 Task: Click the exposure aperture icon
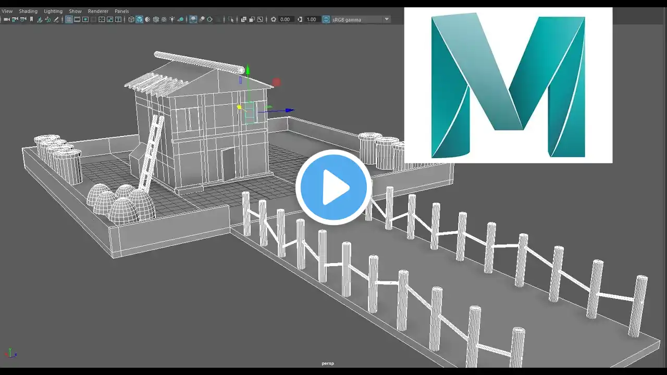click(274, 19)
